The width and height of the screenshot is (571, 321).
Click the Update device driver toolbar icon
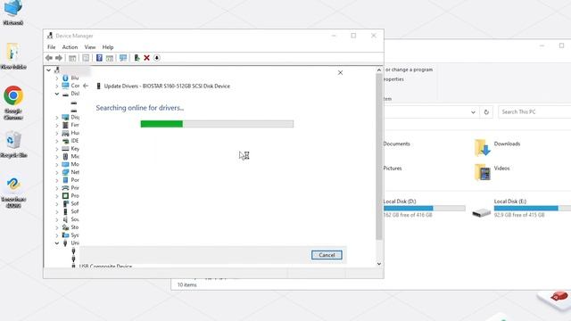coord(137,58)
